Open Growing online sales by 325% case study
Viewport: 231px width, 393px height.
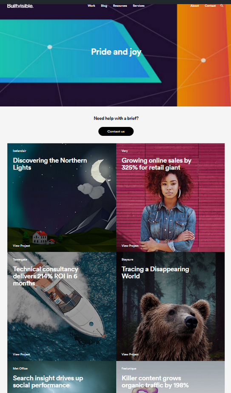tap(156, 164)
